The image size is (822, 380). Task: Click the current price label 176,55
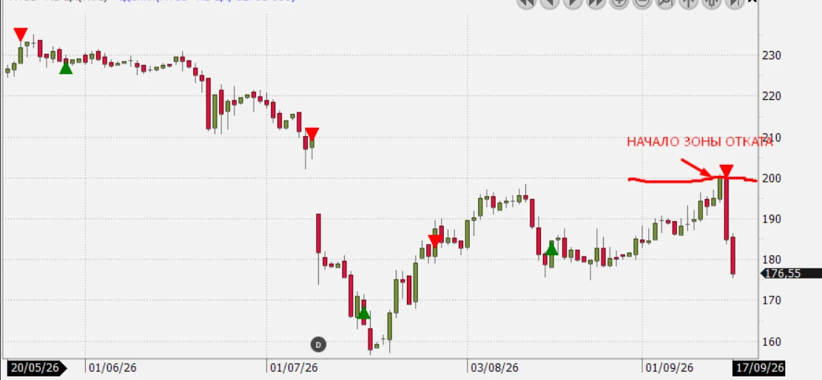[x=791, y=273]
